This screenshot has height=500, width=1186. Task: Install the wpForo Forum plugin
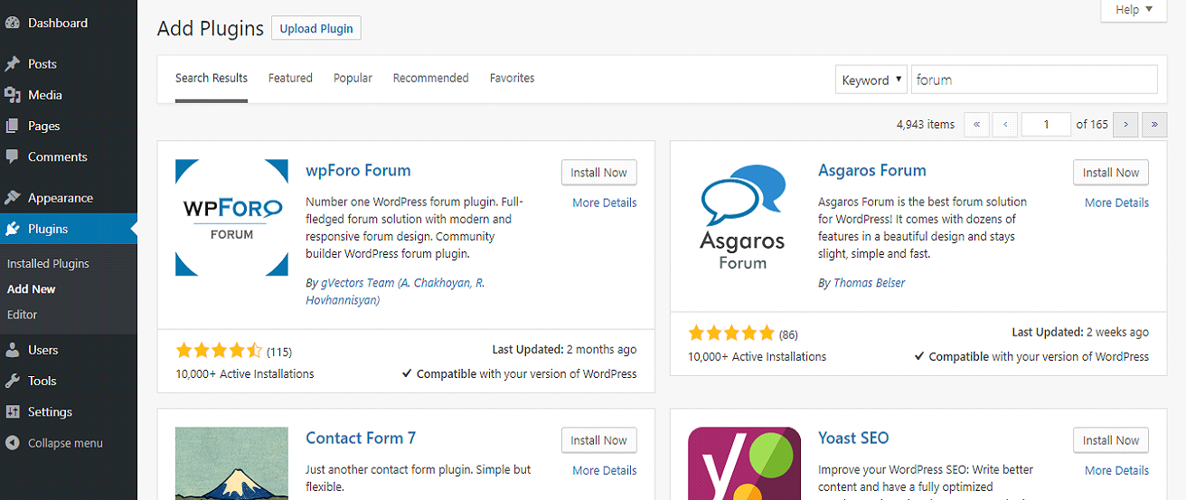point(598,173)
